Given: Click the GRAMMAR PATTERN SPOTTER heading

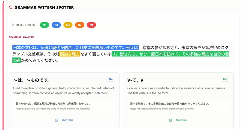Looking at the screenshot, I should click(44, 8).
